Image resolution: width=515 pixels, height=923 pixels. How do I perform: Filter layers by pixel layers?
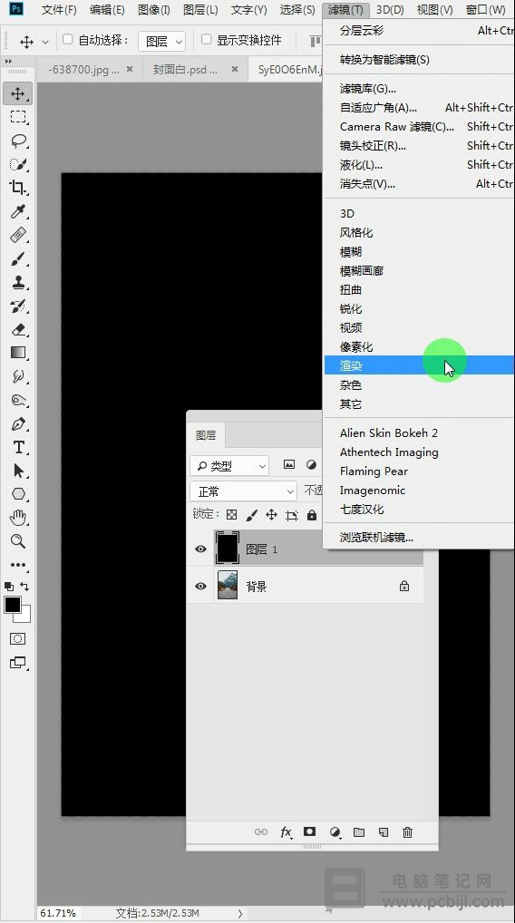tap(289, 465)
